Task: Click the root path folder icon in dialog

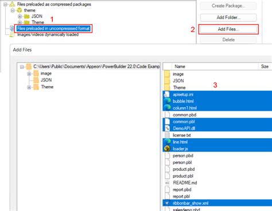Action: pyautogui.click(x=29, y=67)
